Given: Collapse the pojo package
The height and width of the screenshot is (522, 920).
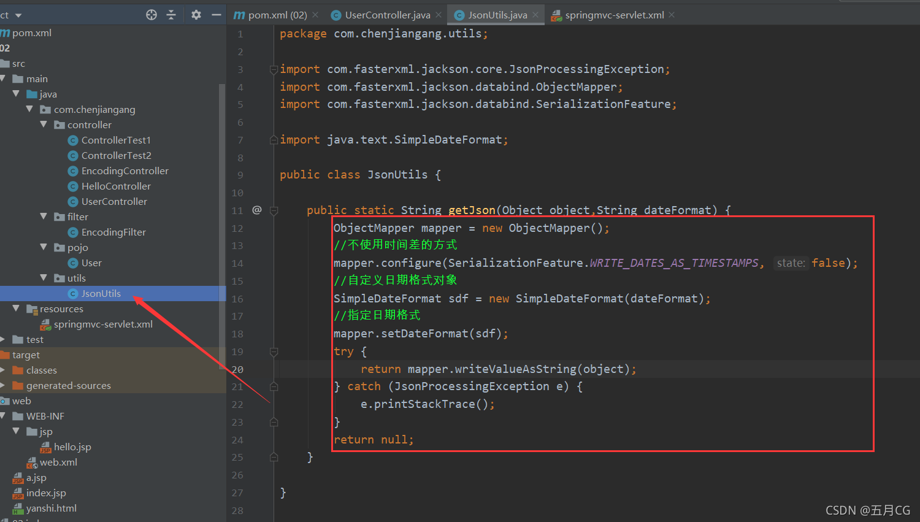Looking at the screenshot, I should point(44,247).
